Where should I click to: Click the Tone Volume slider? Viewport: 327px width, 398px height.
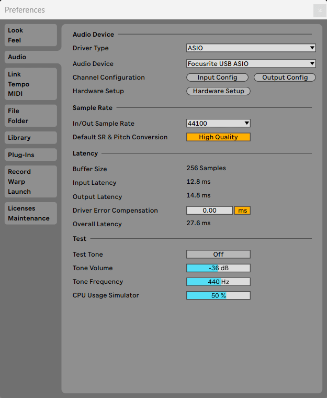click(x=218, y=268)
